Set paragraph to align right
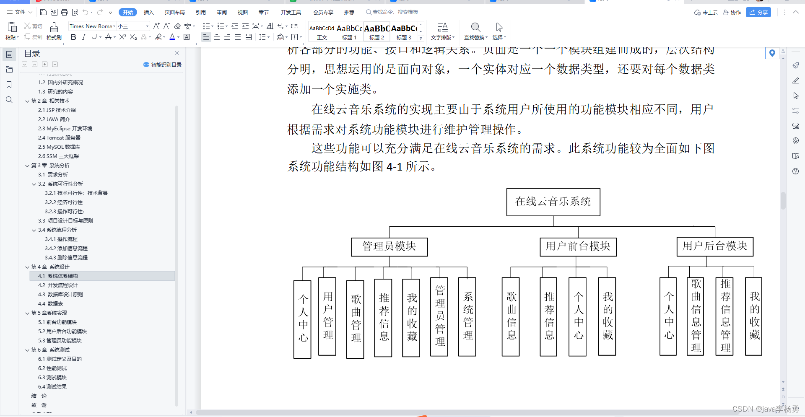This screenshot has height=417, width=805. pyautogui.click(x=227, y=37)
